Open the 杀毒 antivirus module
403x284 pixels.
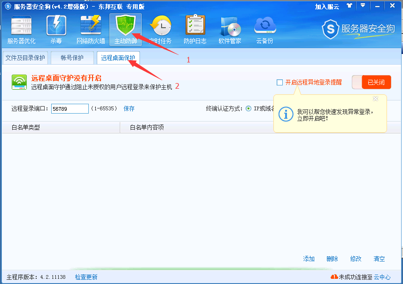click(56, 30)
